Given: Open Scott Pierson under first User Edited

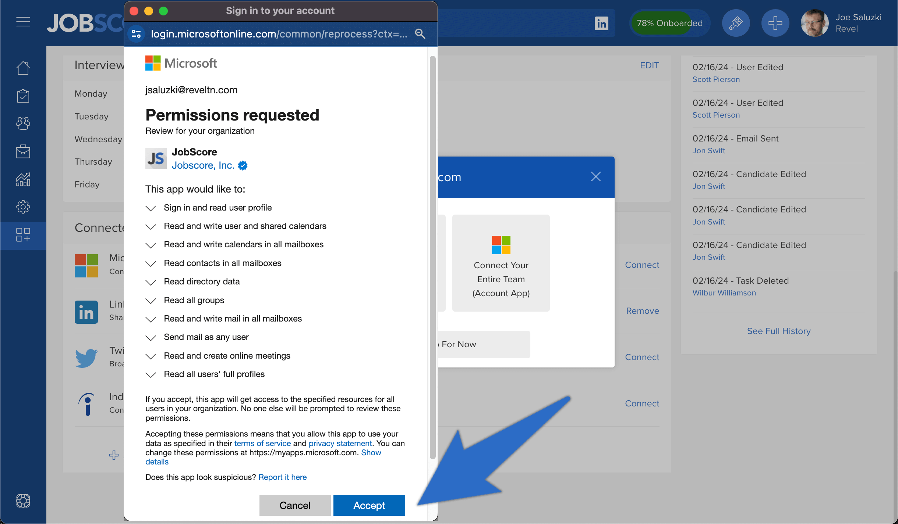Looking at the screenshot, I should coord(716,79).
